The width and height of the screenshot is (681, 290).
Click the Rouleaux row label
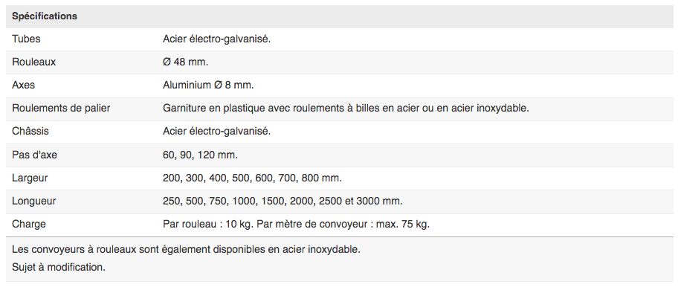(x=34, y=62)
